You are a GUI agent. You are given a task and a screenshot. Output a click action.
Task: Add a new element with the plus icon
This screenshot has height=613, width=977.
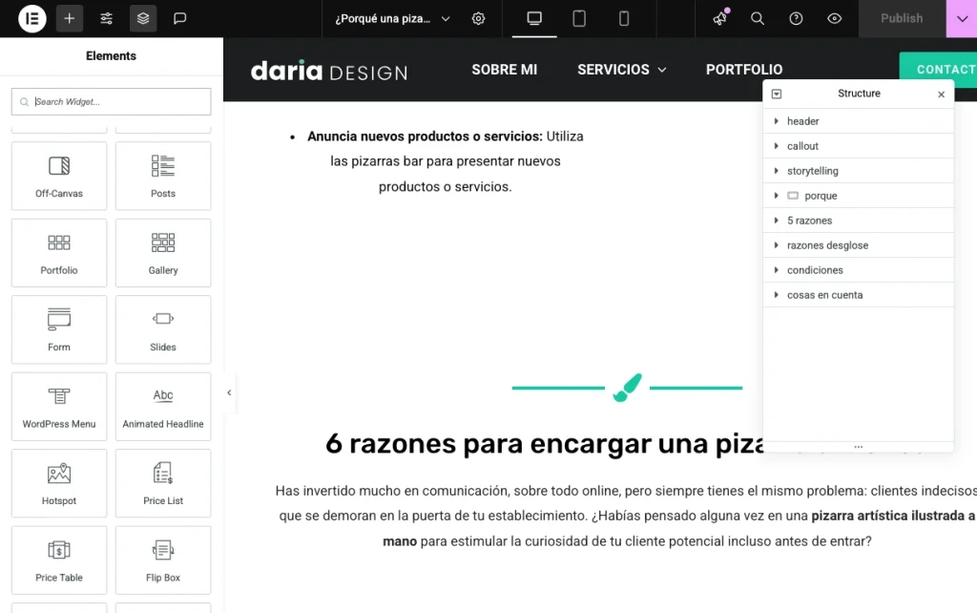[69, 18]
